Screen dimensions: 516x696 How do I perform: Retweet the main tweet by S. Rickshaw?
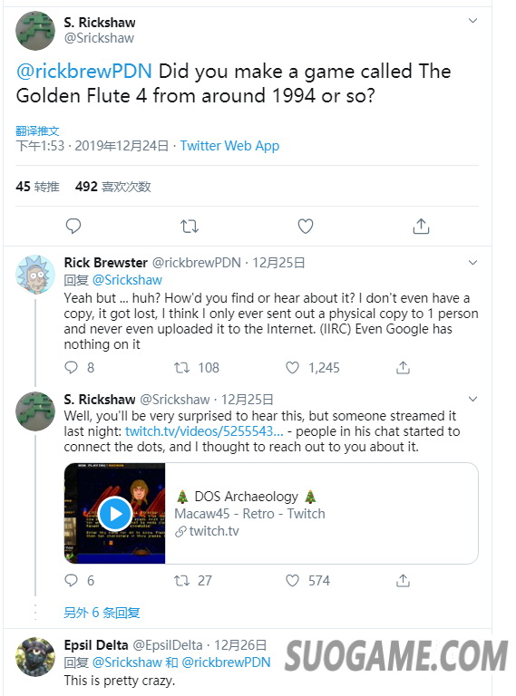[x=190, y=227]
